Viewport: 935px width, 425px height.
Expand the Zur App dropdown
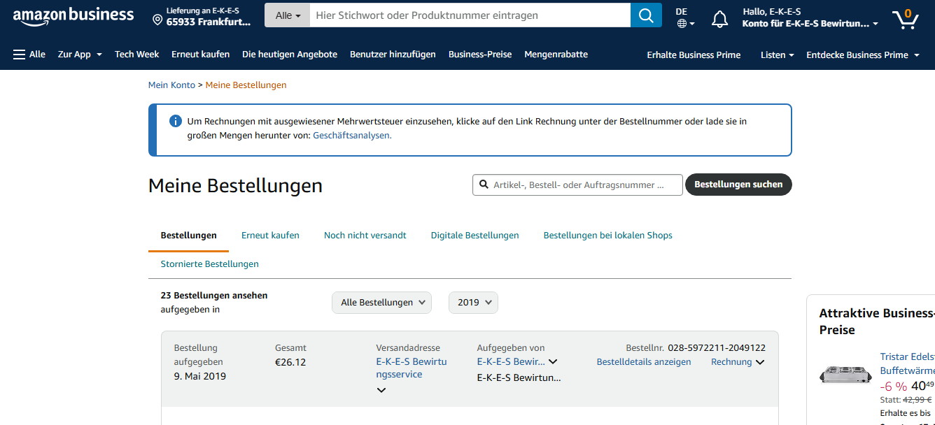click(x=80, y=55)
